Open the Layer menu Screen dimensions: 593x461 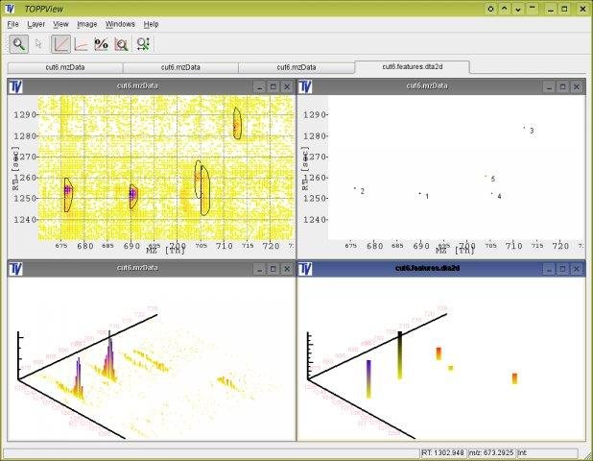pyautogui.click(x=36, y=24)
